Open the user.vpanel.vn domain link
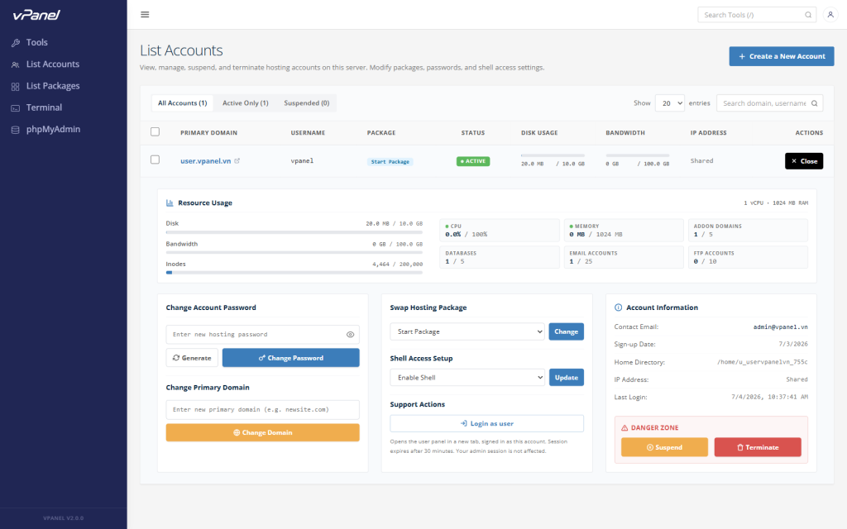 coord(205,161)
